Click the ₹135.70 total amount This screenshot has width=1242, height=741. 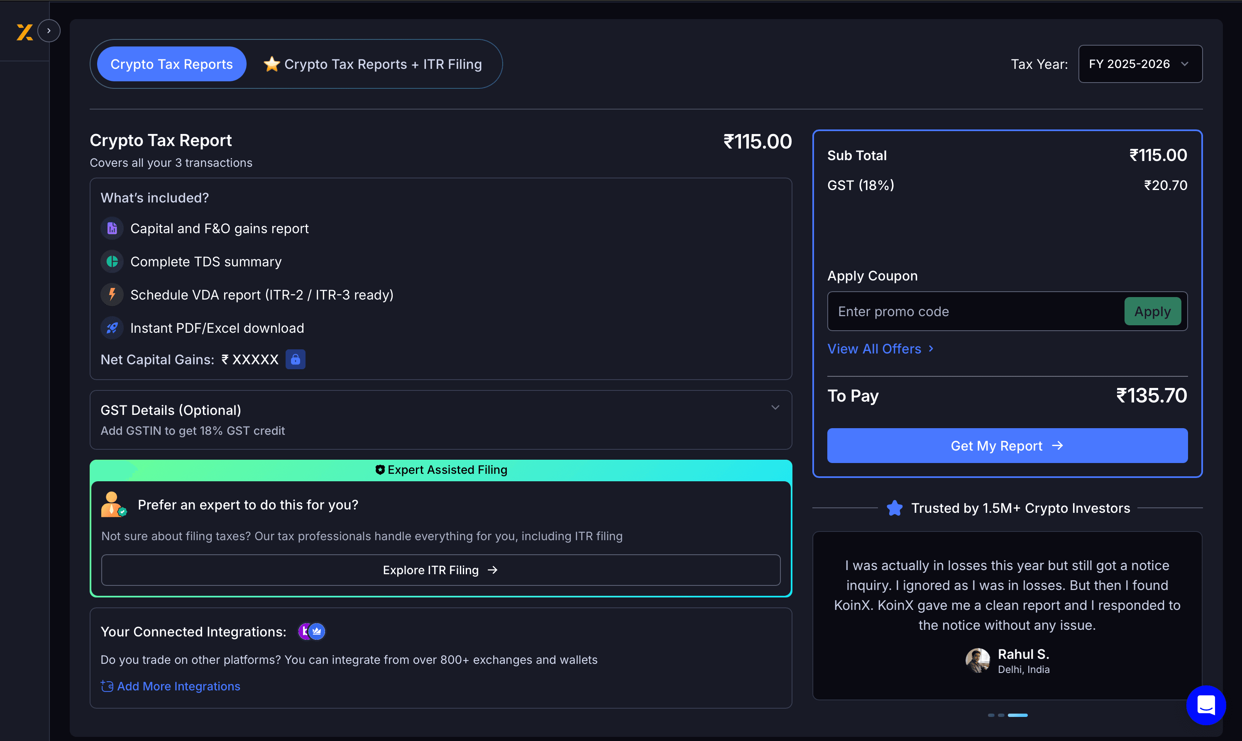point(1152,395)
